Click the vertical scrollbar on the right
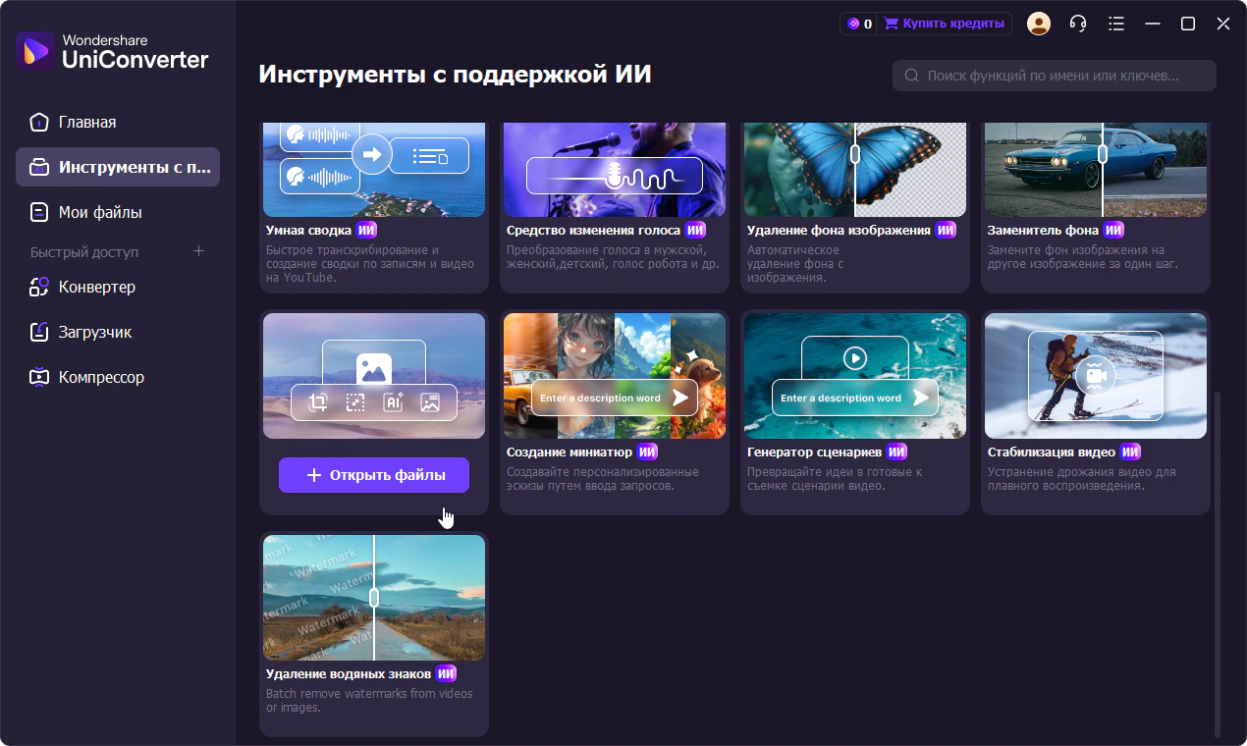Viewport: 1247px width, 746px height. pos(1219,559)
